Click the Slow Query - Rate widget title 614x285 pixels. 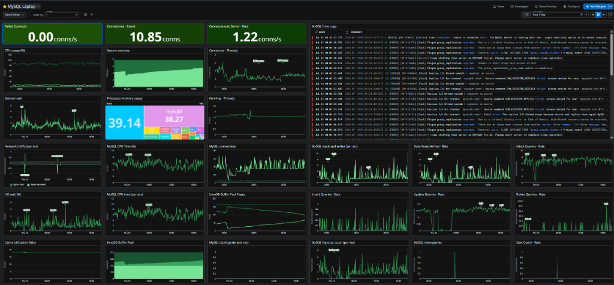click(529, 242)
